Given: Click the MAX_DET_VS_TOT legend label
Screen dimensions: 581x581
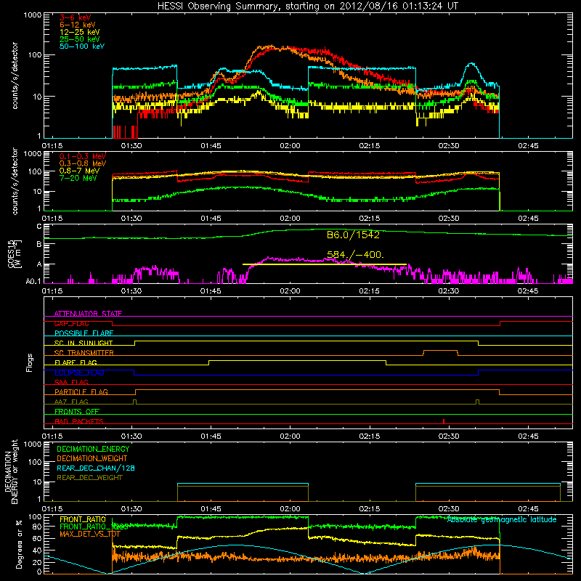Looking at the screenshot, I should (x=90, y=534).
